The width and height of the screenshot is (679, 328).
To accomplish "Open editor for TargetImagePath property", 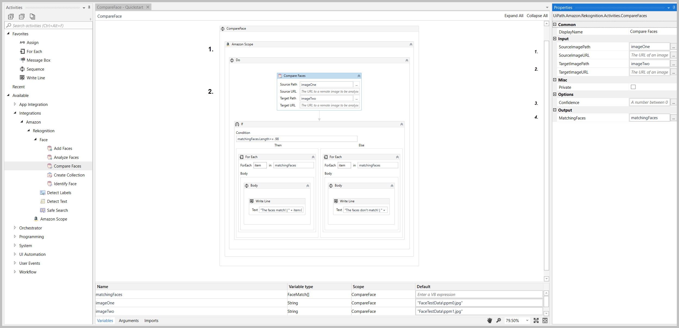I will point(674,64).
